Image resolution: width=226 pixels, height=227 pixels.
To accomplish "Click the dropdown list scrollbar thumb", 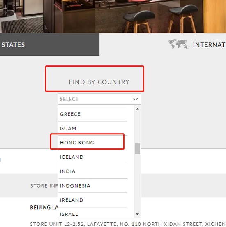I will click(x=137, y=149).
